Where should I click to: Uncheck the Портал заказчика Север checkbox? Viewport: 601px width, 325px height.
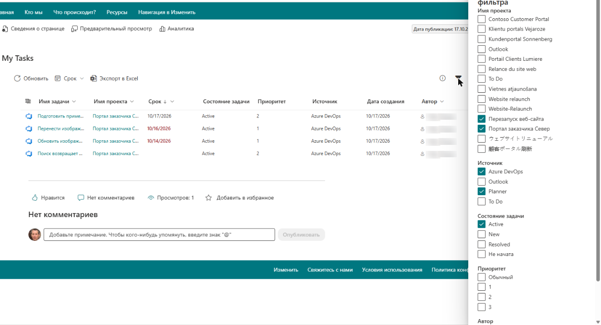coord(482,129)
